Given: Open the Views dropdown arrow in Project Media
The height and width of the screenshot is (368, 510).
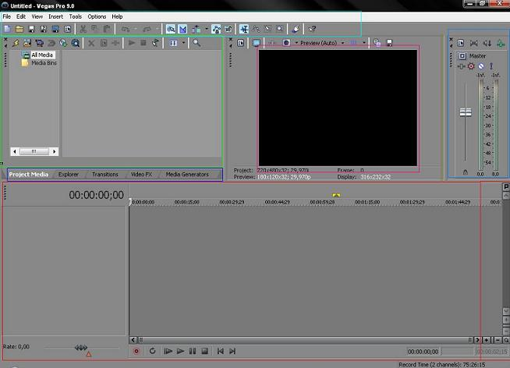Looking at the screenshot, I should click(x=183, y=43).
